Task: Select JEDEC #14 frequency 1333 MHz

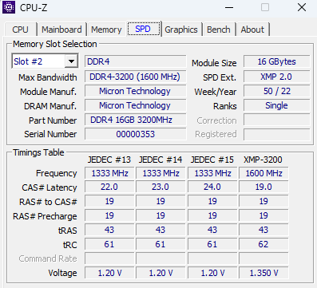Action: tap(160, 173)
